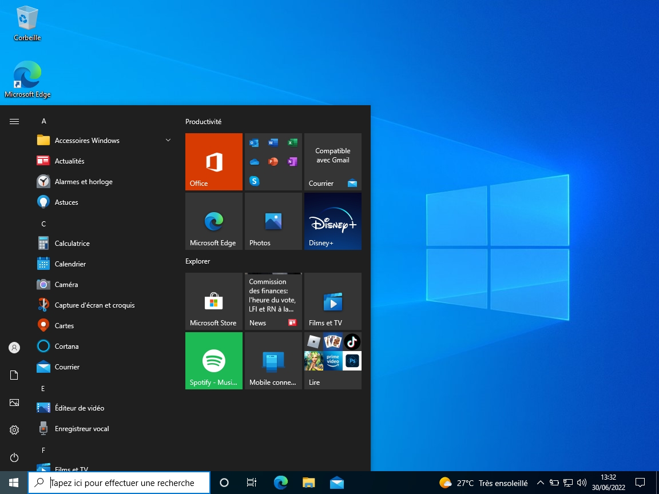Screen dimensions: 659x494
Task: Launch Microsoft Edge from the taskbar
Action: [280, 483]
